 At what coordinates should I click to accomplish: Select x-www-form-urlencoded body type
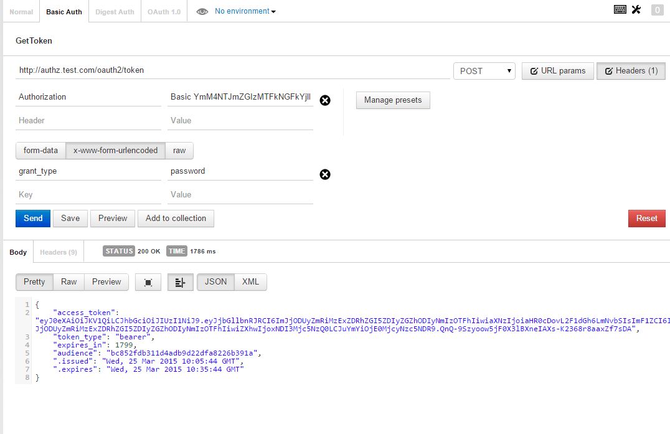(x=115, y=150)
